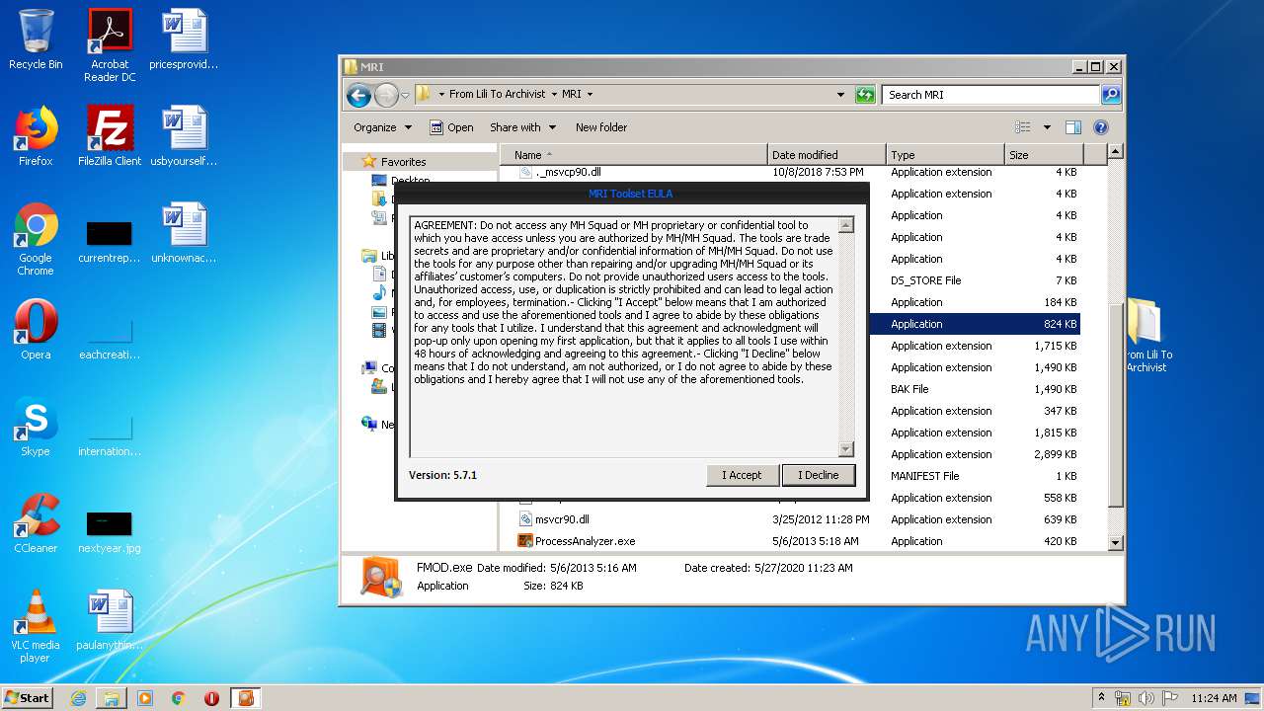Go back in the Explorer window
The width and height of the screenshot is (1264, 711).
pos(358,95)
